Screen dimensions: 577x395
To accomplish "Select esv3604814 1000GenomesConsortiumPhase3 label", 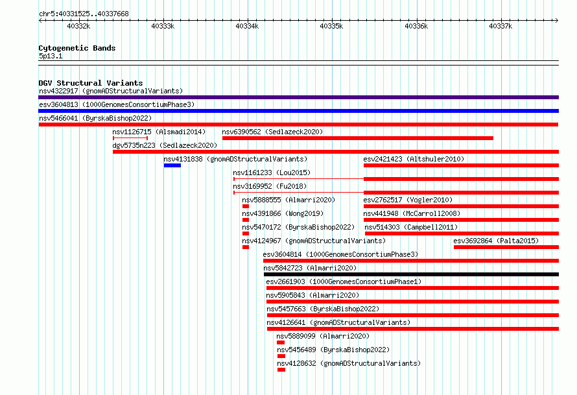I will (340, 254).
